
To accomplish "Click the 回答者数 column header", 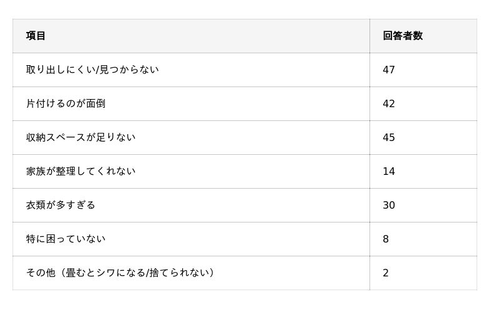I will tap(423, 36).
